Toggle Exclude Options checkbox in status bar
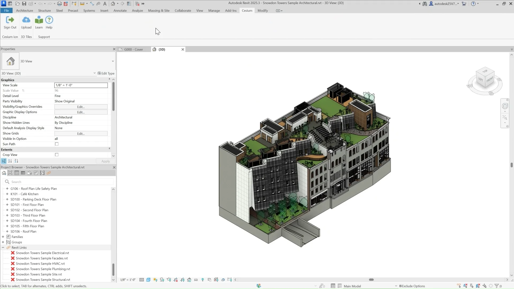The image size is (514, 289). (x=400, y=286)
